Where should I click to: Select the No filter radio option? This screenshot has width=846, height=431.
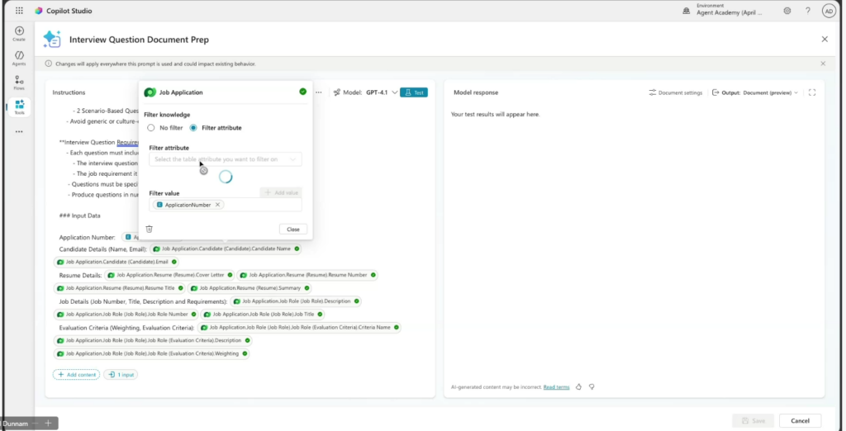click(151, 128)
